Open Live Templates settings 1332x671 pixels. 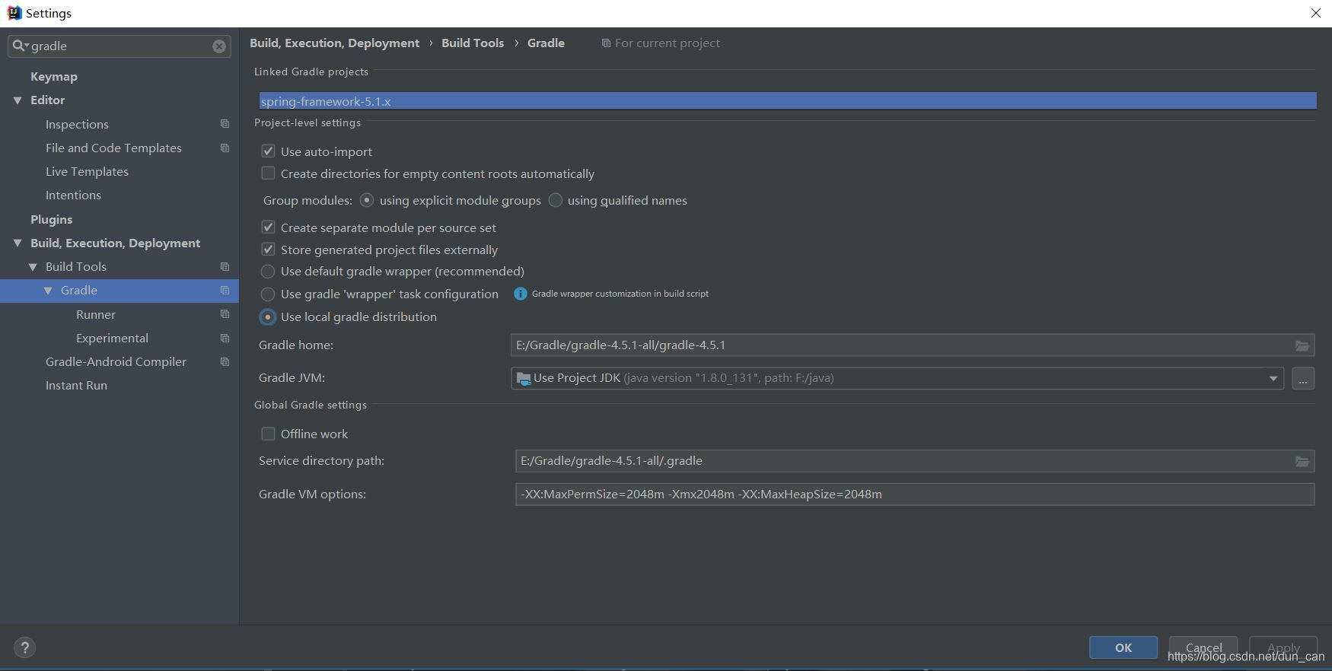[x=87, y=171]
